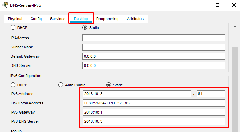Image resolution: width=240 pixels, height=132 pixels.
Task: Open the Physical tab
Action: coord(15,19)
